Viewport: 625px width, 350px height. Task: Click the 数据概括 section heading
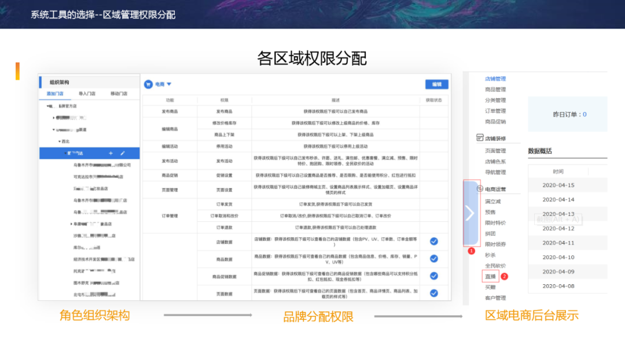540,151
